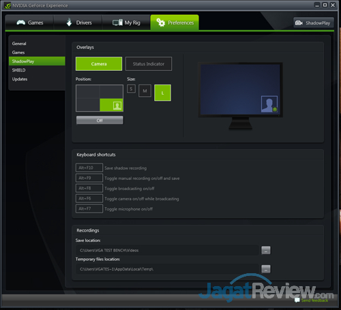Select the Camera overlay button
This screenshot has width=341, height=310.
(99, 64)
